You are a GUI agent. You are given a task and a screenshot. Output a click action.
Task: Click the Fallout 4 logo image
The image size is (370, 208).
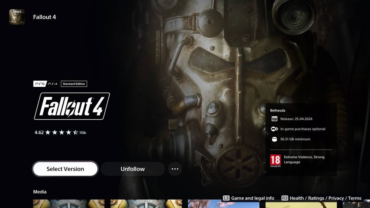[72, 106]
